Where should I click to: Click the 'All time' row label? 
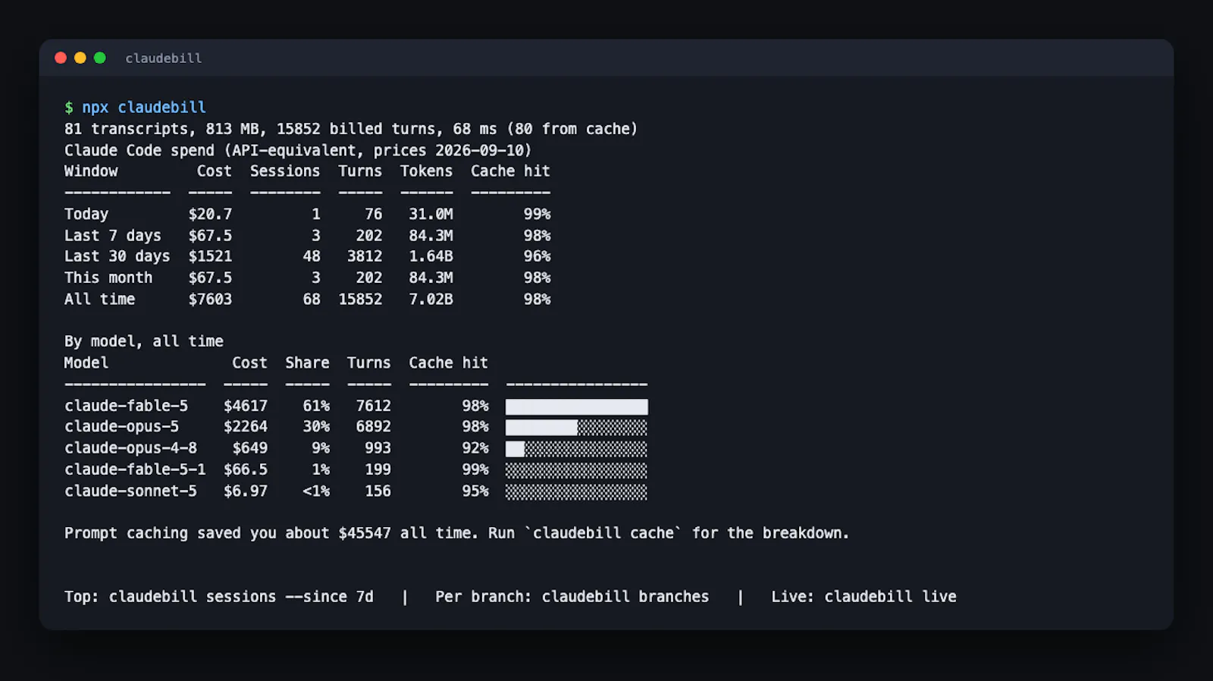(x=100, y=300)
